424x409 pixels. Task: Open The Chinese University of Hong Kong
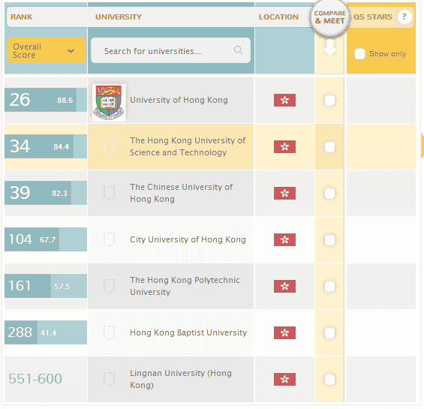click(181, 193)
